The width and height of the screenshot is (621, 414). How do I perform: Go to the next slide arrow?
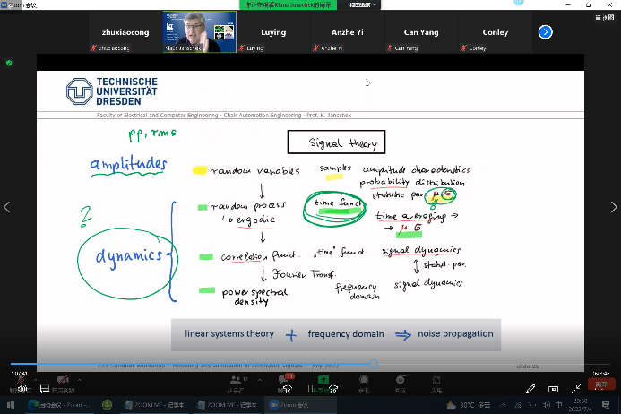click(x=613, y=207)
